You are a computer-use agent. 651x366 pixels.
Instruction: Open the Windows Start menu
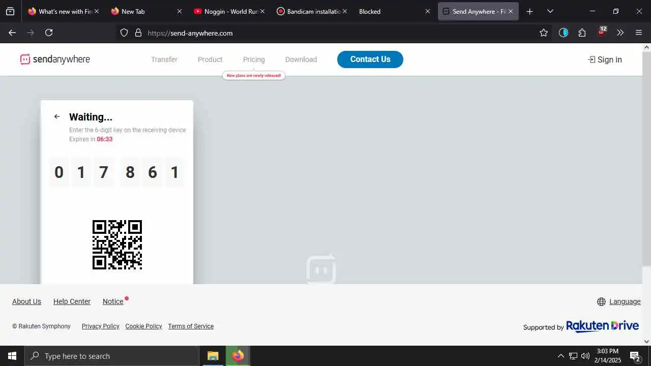tap(12, 356)
